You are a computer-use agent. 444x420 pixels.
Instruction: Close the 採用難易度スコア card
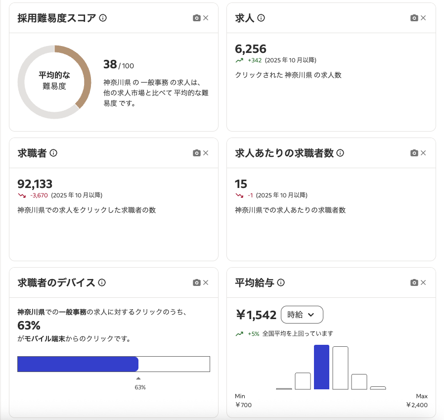click(x=206, y=18)
